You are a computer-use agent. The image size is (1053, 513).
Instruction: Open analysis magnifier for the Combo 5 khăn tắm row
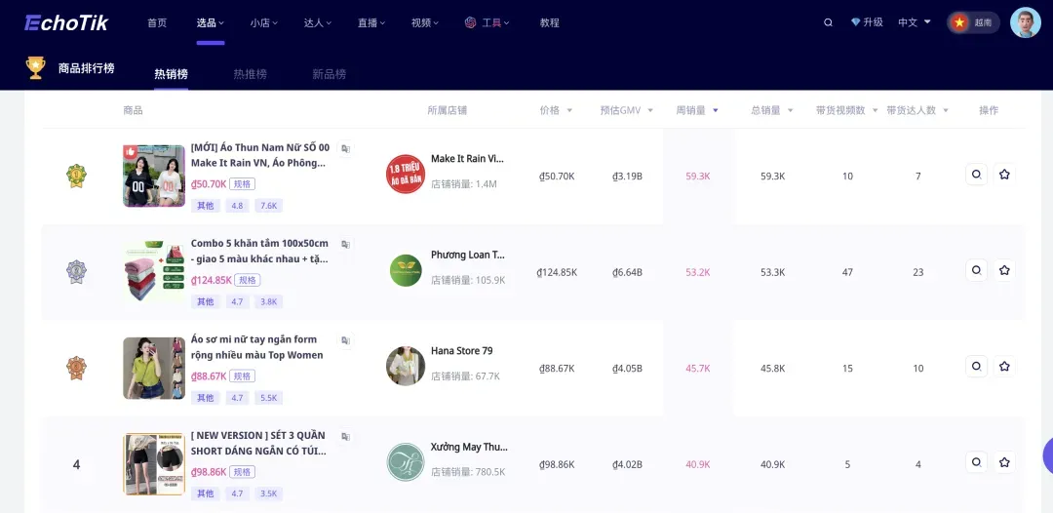coord(975,271)
